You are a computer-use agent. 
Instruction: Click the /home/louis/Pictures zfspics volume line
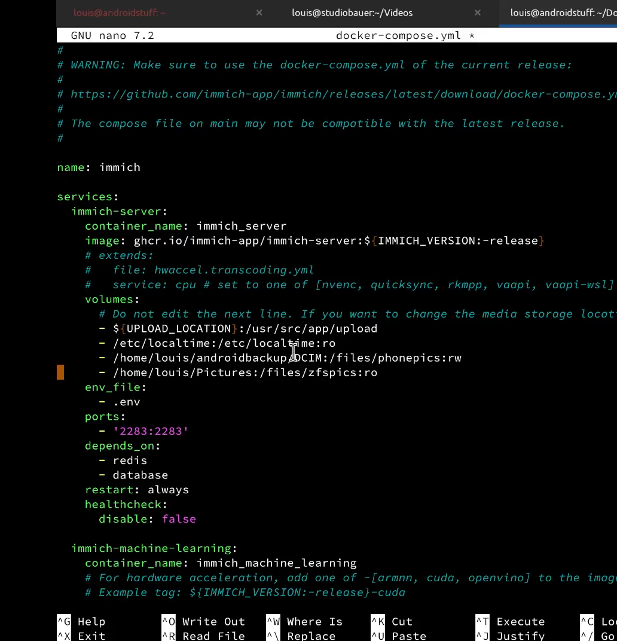pos(238,373)
